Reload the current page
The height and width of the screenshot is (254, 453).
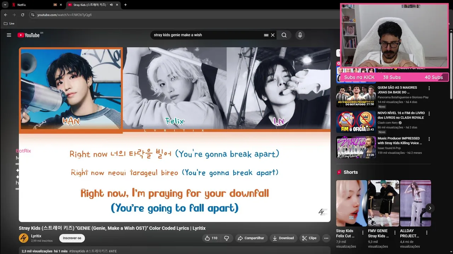[x=23, y=15]
